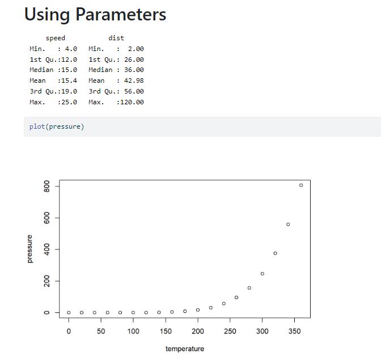The width and height of the screenshot is (381, 364).
Task: Click the data point at temperature 340
Action: pos(288,225)
